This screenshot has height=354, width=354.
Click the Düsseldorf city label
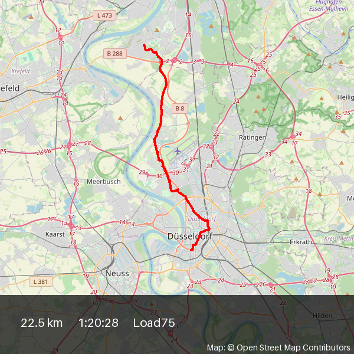pyautogui.click(x=190, y=237)
